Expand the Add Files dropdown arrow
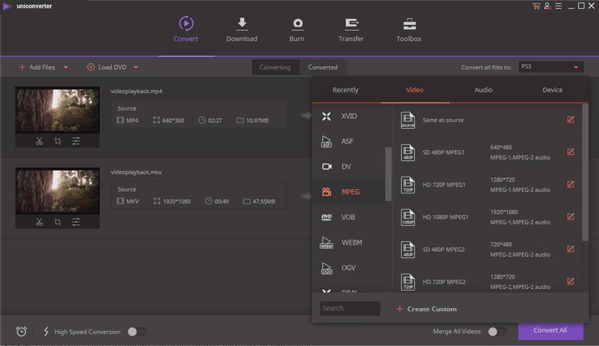This screenshot has width=599, height=346. pos(66,68)
